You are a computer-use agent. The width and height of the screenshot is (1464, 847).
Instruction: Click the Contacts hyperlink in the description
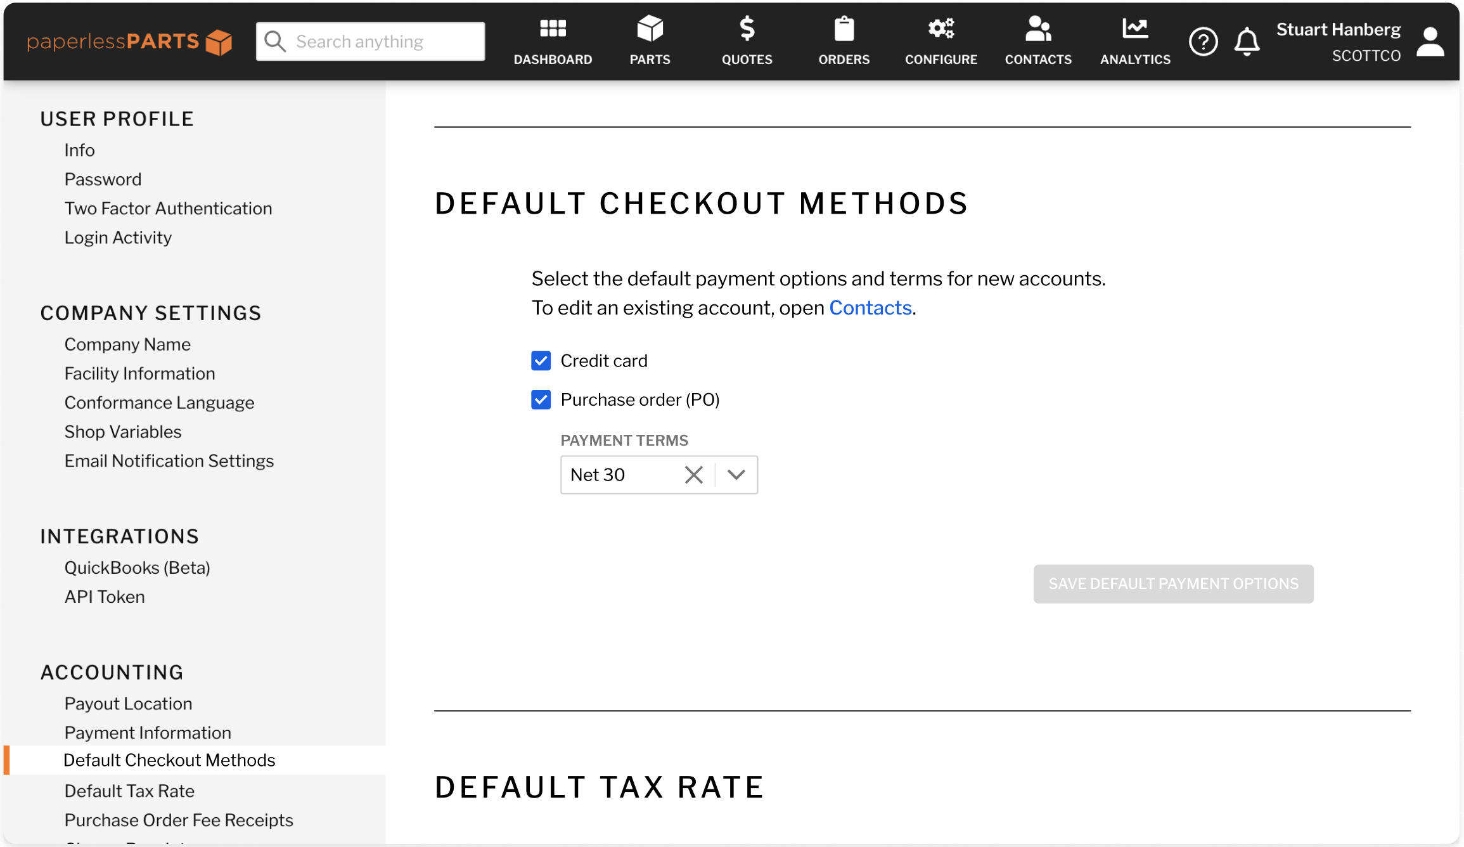click(870, 307)
